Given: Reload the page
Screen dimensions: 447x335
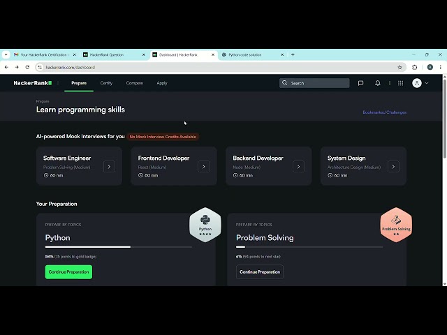Looking at the screenshot, I should pyautogui.click(x=27, y=67).
